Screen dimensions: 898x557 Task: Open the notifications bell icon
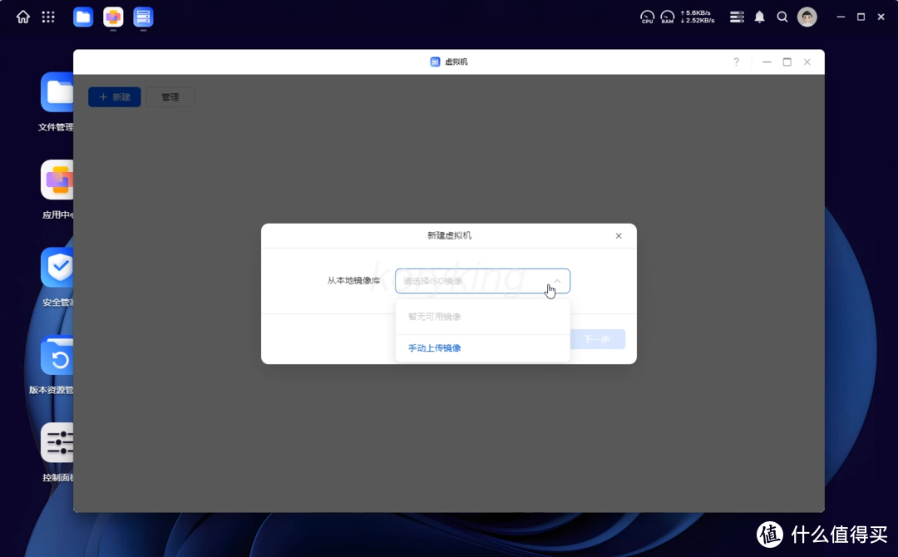pos(759,17)
